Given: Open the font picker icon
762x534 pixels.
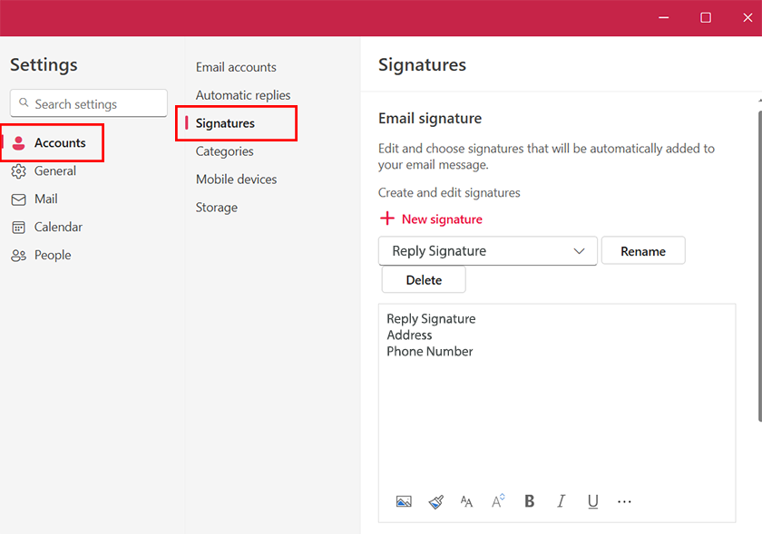Looking at the screenshot, I should pyautogui.click(x=466, y=501).
